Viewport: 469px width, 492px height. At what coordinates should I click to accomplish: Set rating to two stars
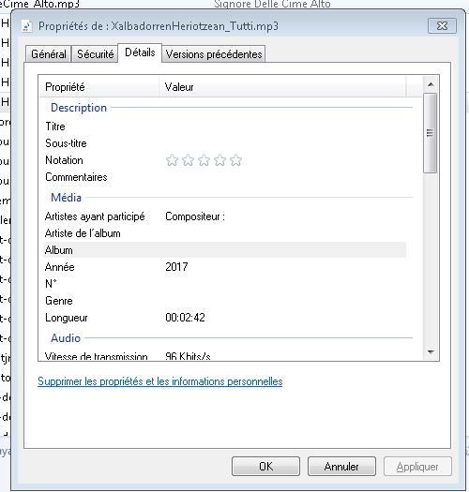(x=188, y=160)
